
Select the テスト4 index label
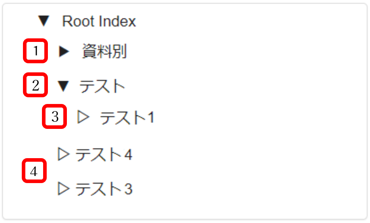(x=104, y=155)
